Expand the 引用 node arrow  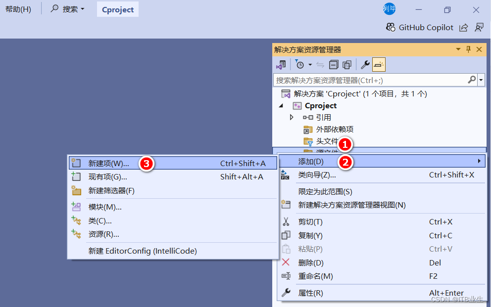[292, 117]
